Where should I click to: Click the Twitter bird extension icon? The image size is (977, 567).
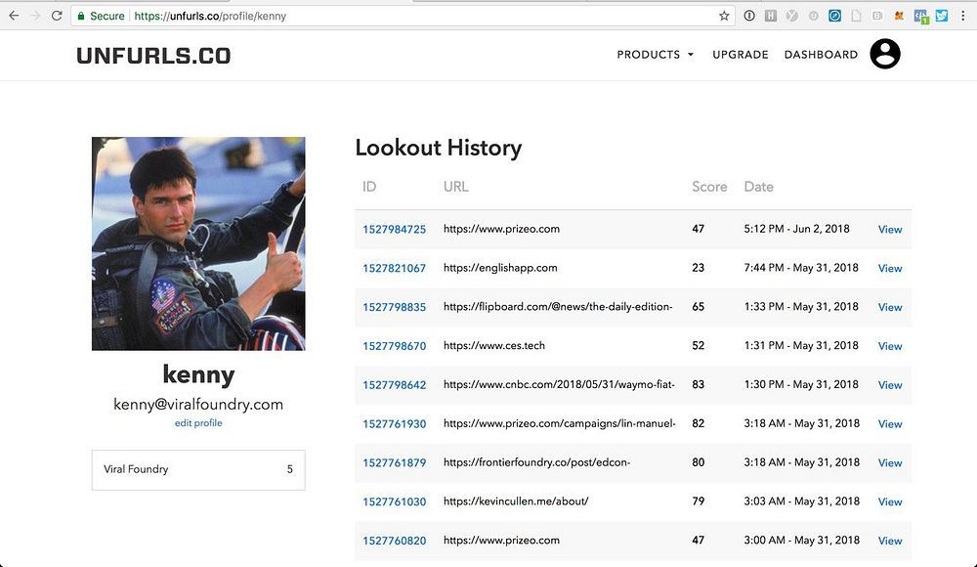[x=942, y=16]
